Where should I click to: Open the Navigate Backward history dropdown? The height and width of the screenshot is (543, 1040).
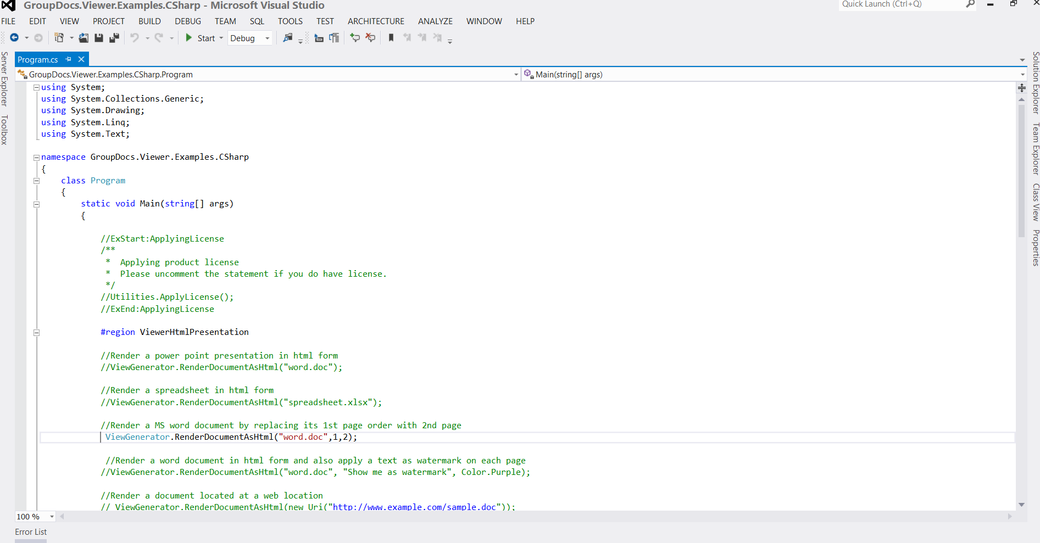click(x=26, y=38)
